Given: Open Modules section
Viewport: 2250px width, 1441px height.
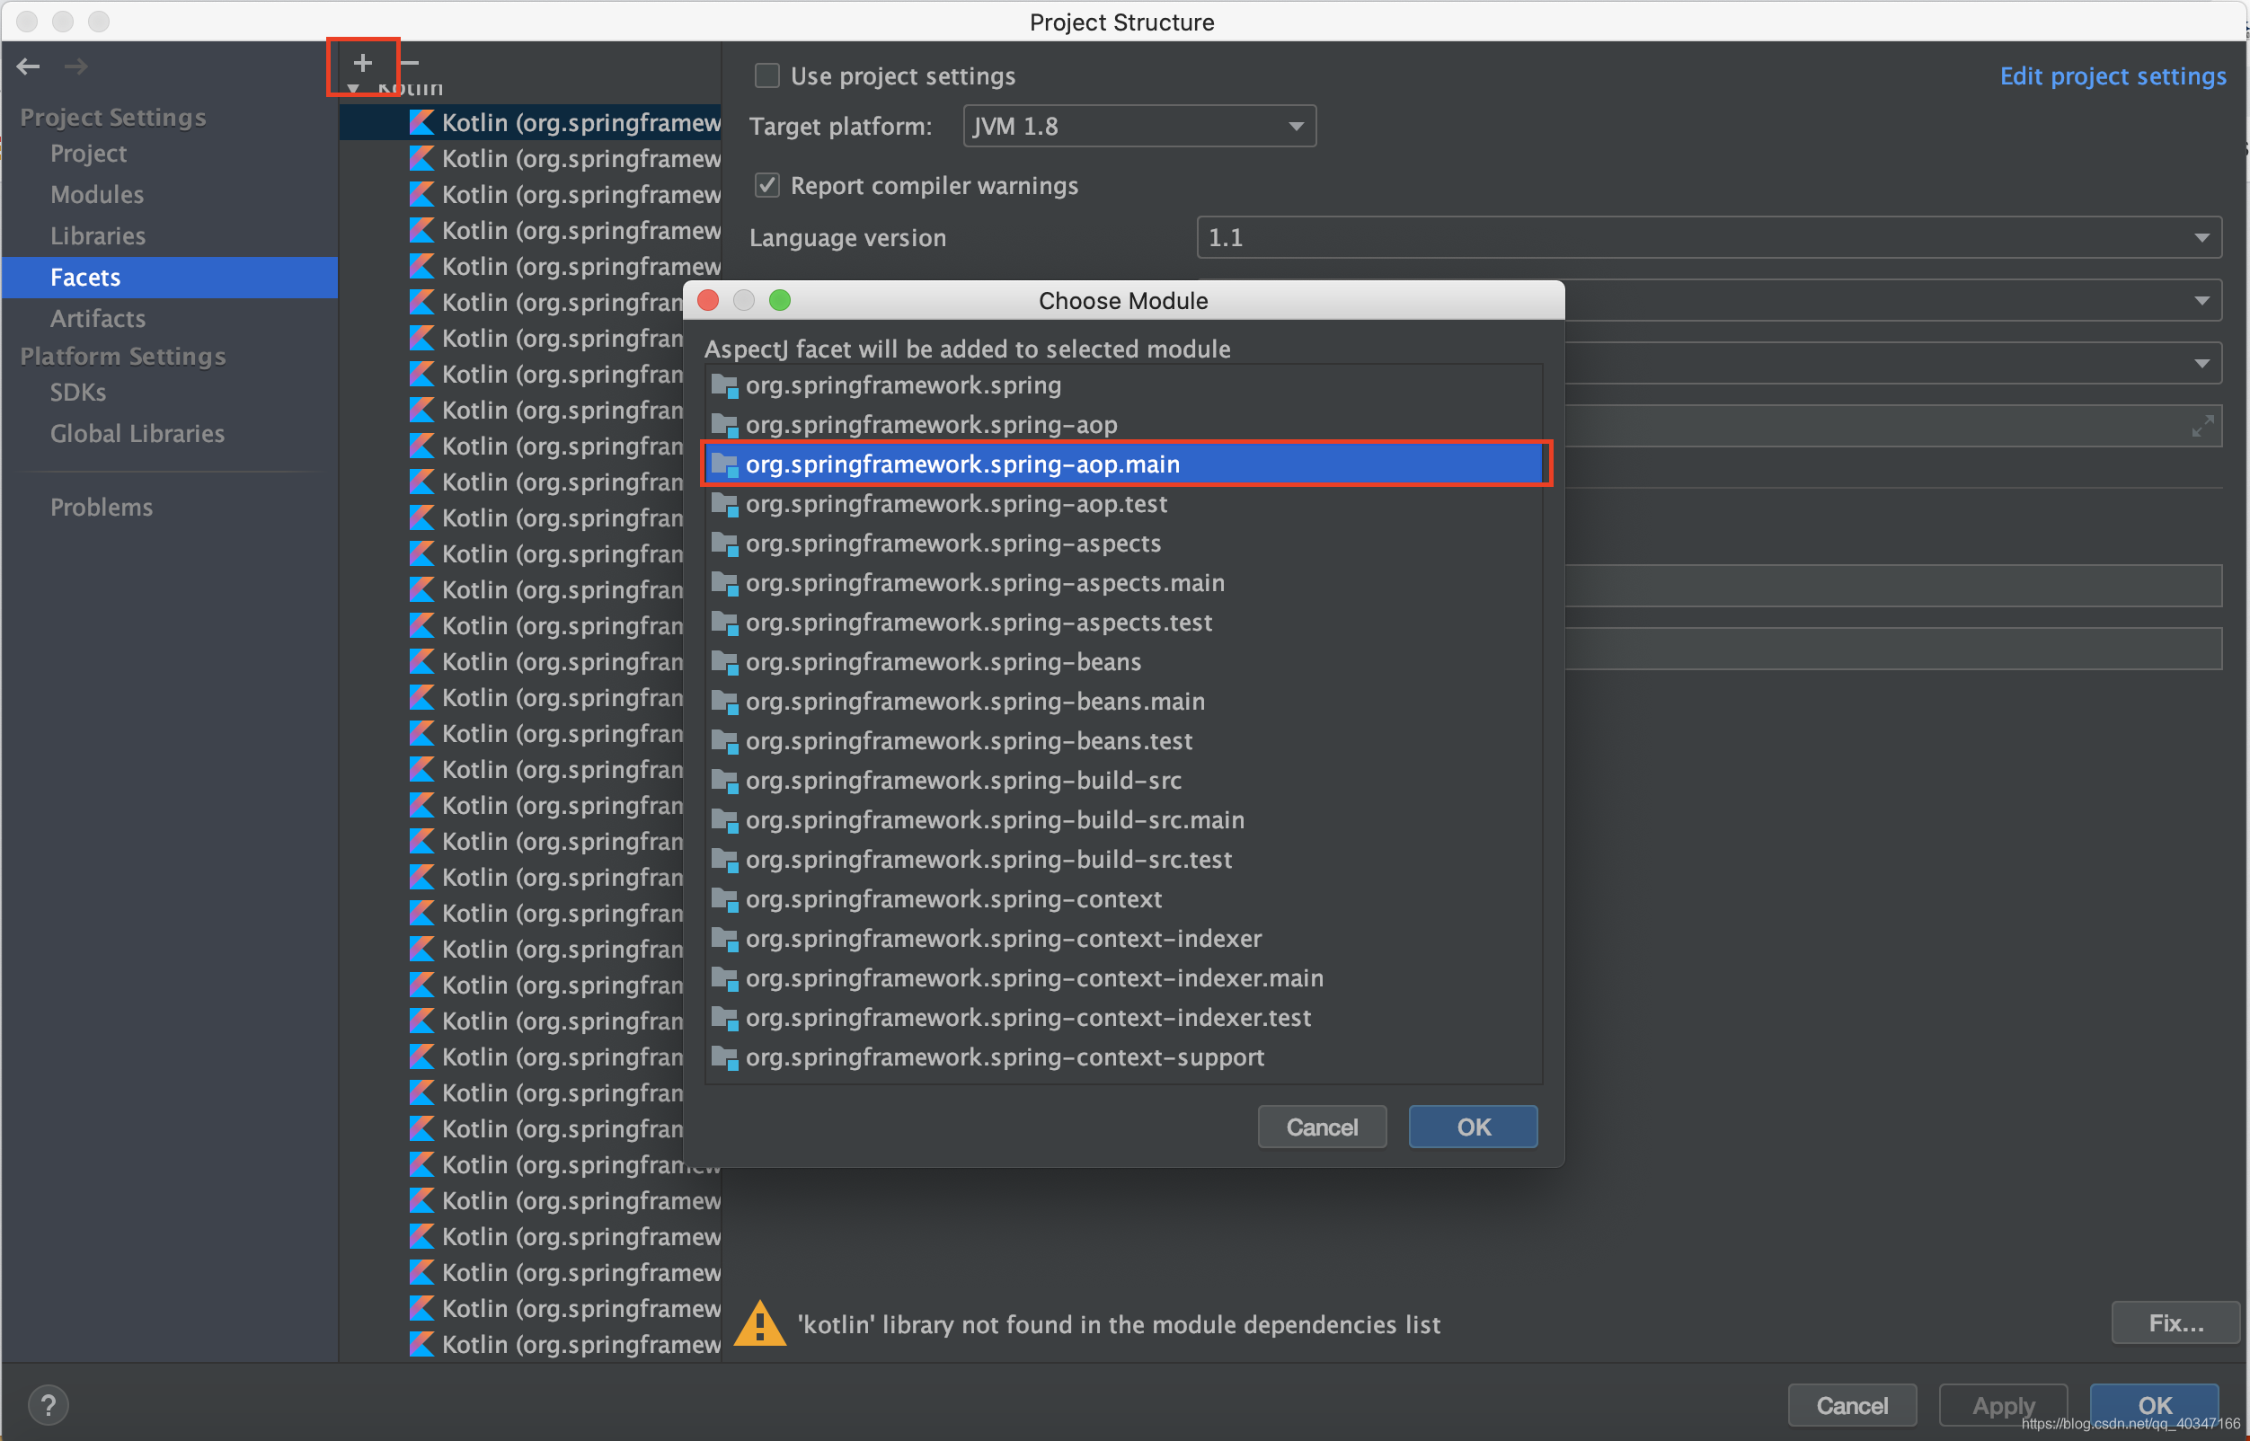Looking at the screenshot, I should point(97,195).
